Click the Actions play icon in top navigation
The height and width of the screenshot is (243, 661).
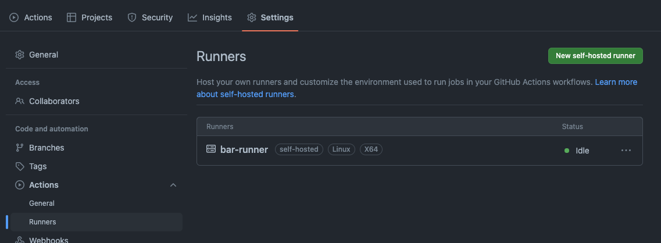coord(14,17)
